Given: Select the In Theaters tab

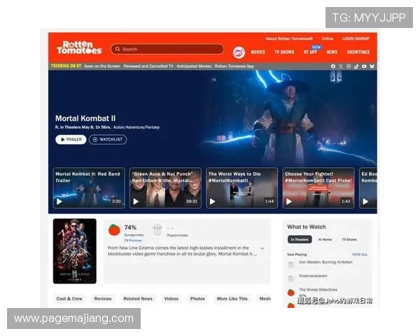Looking at the screenshot, I should click(x=300, y=239).
